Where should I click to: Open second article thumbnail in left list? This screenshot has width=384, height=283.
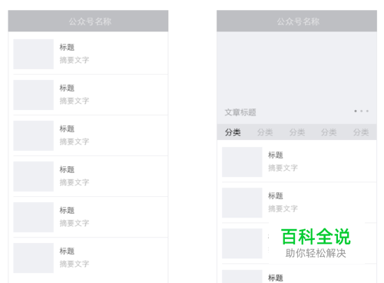(34, 95)
